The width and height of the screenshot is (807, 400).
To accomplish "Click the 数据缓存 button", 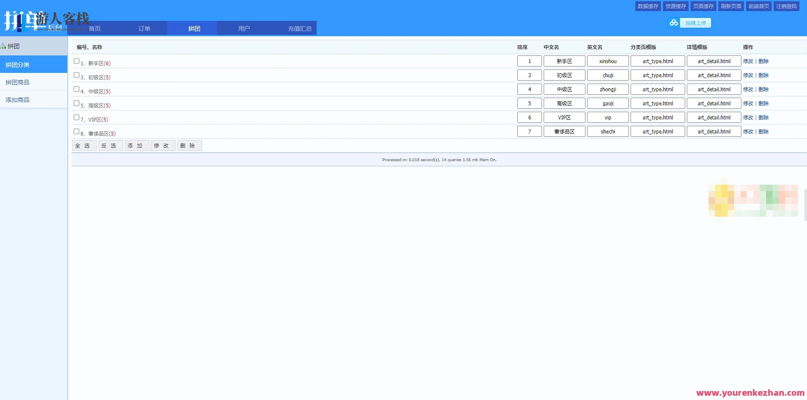I will point(648,6).
